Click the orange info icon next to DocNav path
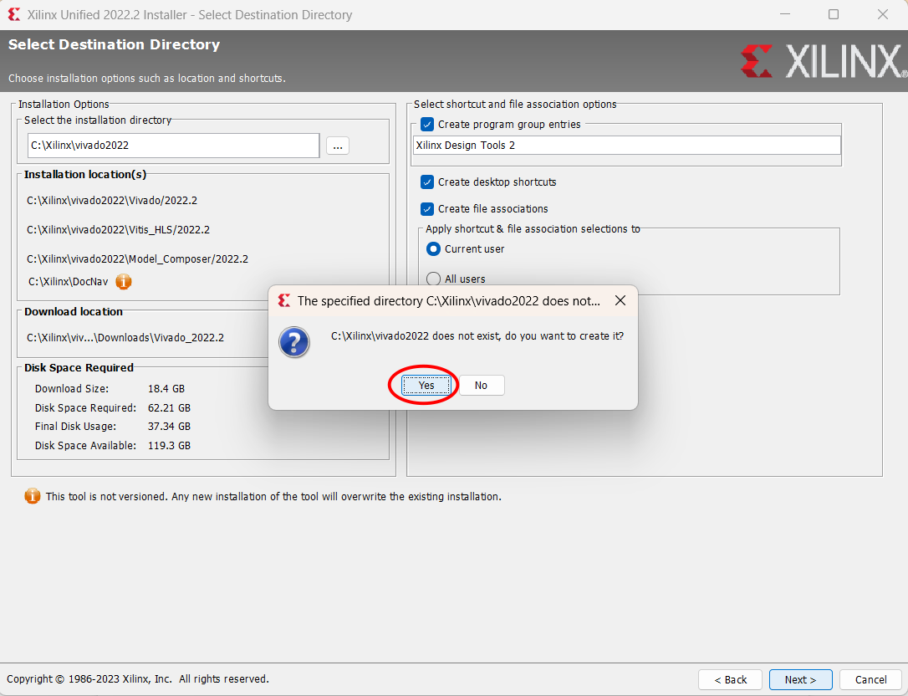This screenshot has width=908, height=696. (x=123, y=282)
